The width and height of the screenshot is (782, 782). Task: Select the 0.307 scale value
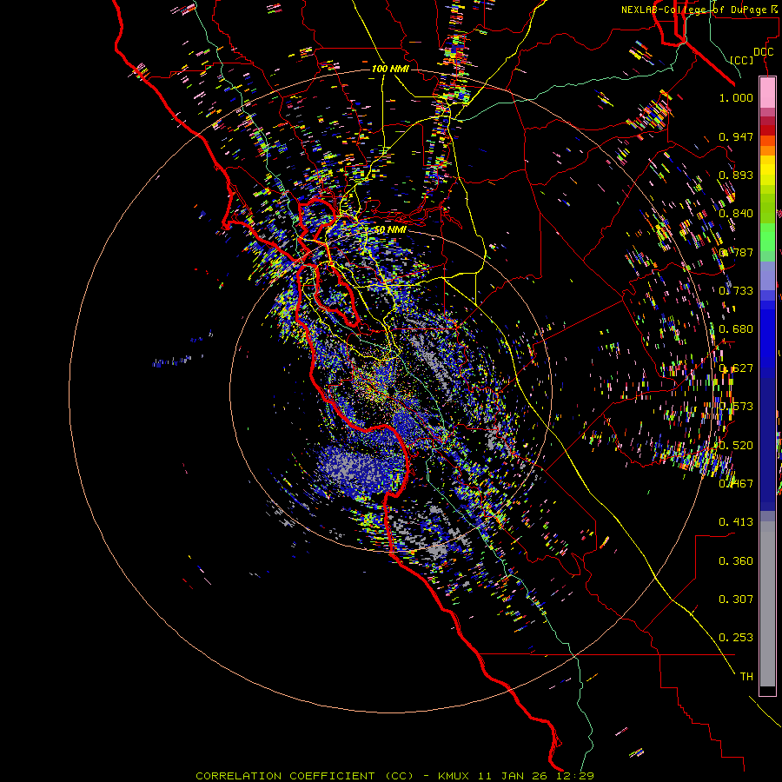coord(736,600)
